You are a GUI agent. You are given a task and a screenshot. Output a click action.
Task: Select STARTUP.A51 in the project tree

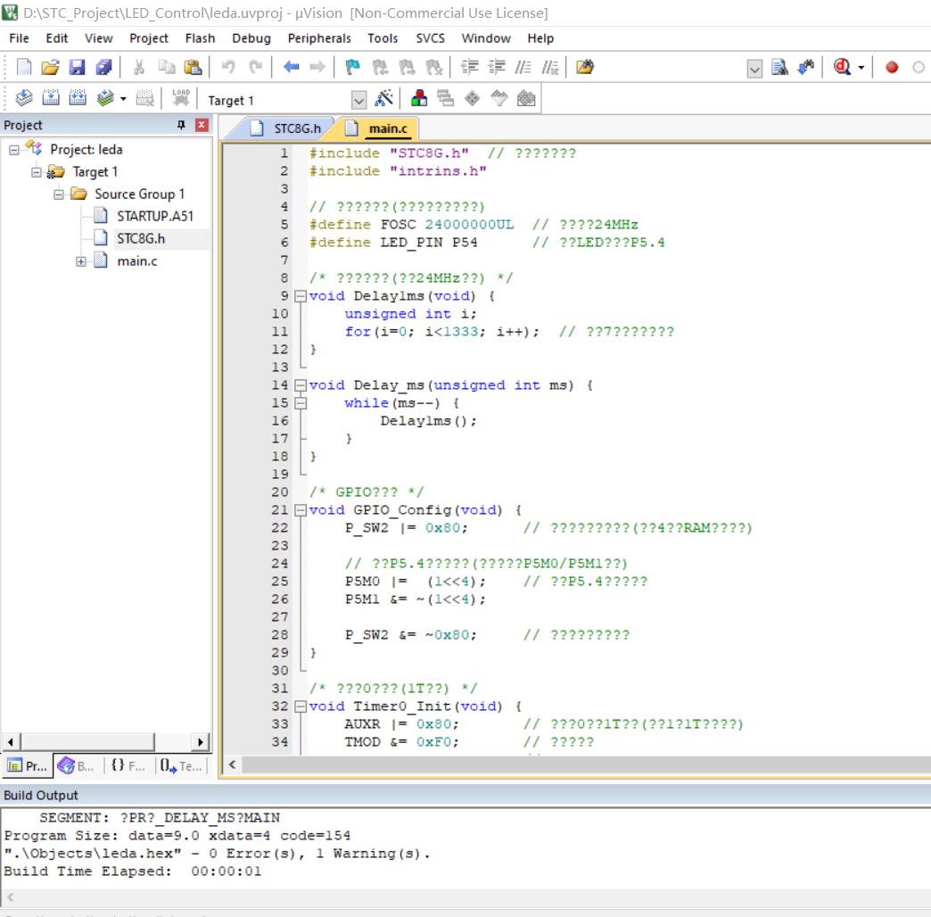[155, 216]
